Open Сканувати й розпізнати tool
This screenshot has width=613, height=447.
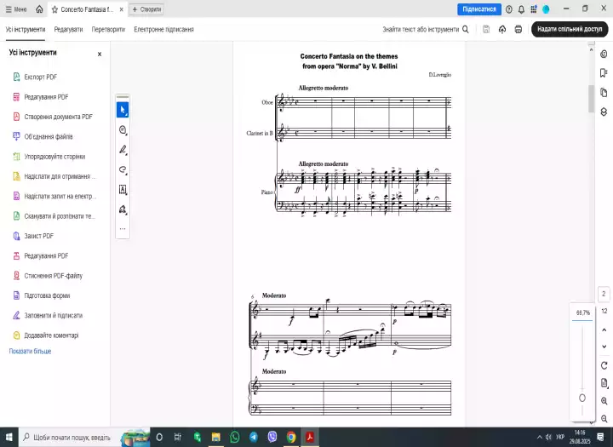point(54,216)
